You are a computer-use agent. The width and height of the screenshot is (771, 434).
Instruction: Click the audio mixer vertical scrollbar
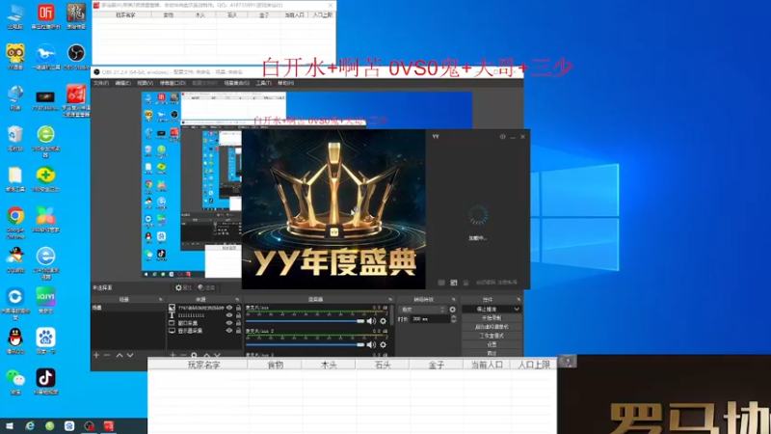[x=392, y=315]
